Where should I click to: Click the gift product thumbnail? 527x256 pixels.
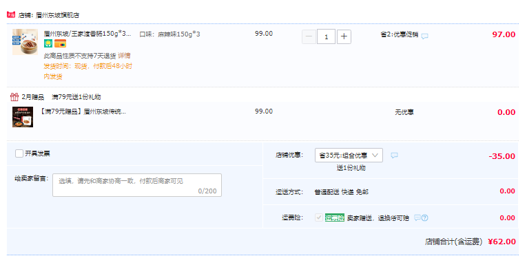pos(23,117)
